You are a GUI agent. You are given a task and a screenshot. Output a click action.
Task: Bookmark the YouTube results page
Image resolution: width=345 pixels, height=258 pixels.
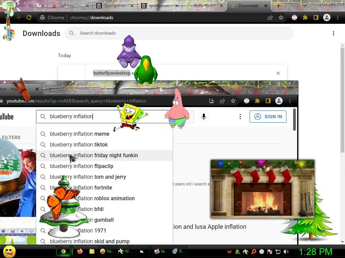(x=233, y=101)
